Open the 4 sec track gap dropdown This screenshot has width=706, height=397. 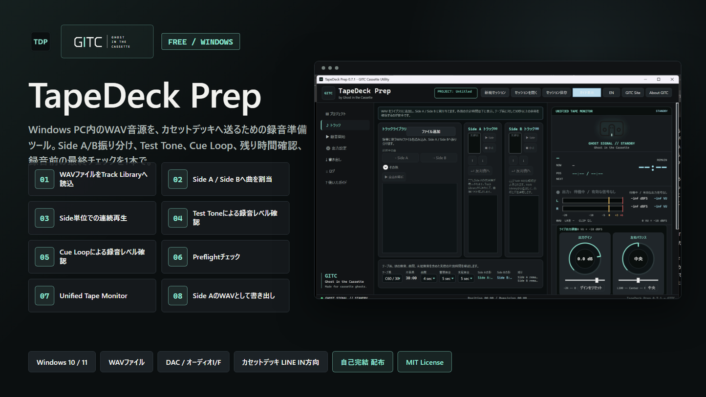pyautogui.click(x=429, y=278)
